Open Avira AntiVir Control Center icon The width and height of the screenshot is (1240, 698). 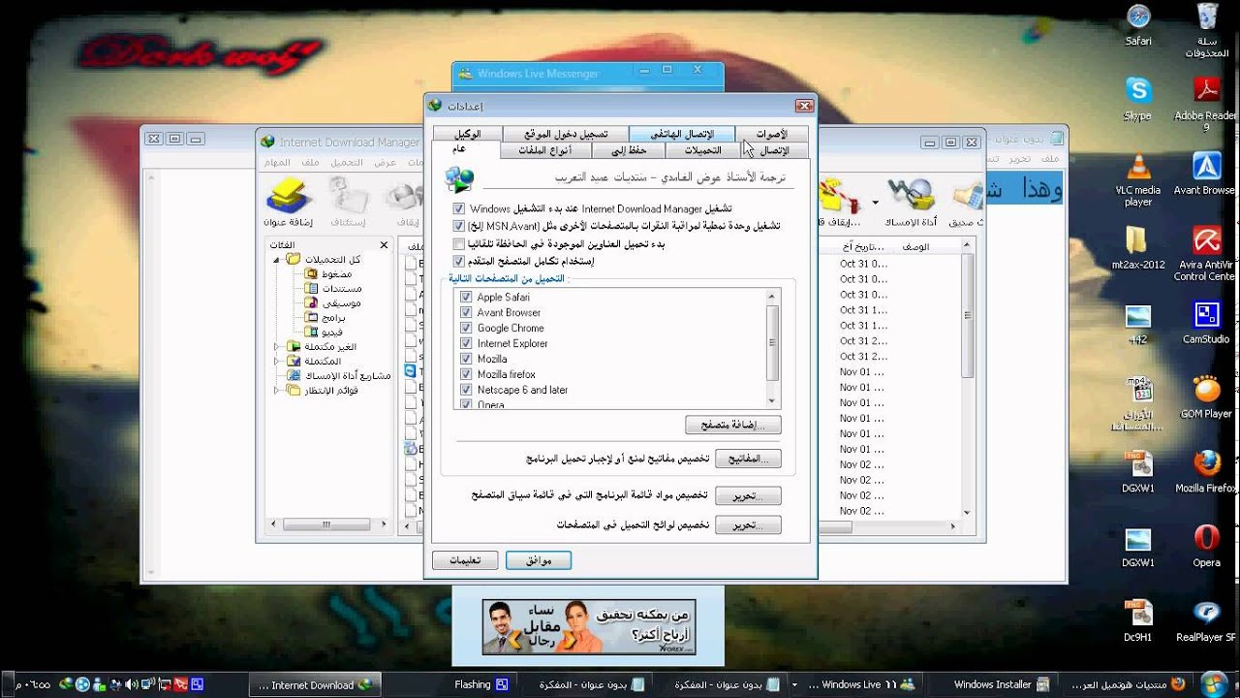click(x=1206, y=253)
